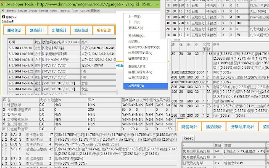
Task: Open 開發統計 tab above the Reset button
Action: click(189, 127)
